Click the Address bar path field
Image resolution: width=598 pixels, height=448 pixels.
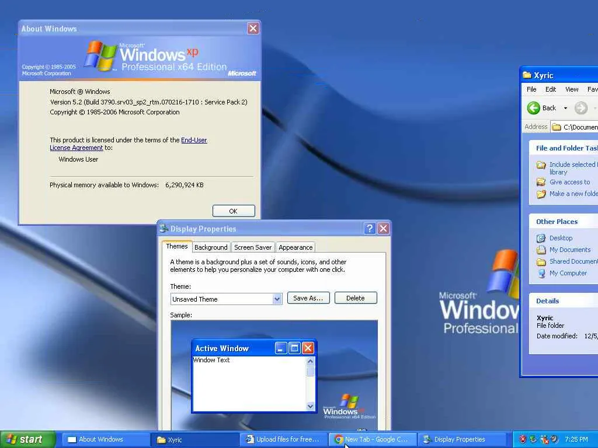575,127
